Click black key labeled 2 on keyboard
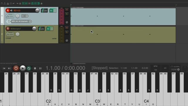Viewport: 188px width, 106px height. [x=100, y=82]
